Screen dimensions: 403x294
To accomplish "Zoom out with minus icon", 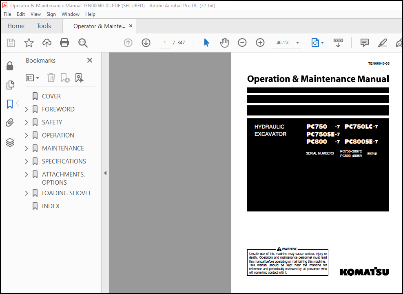I will (x=242, y=43).
